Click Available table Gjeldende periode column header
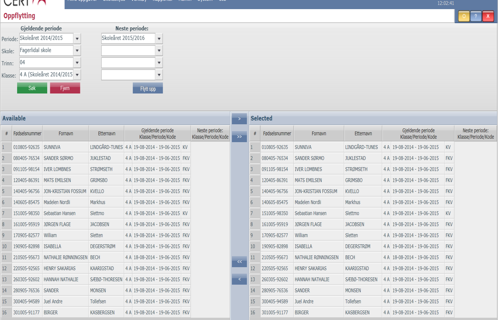Viewport: 498px width, 320px height. (x=157, y=133)
